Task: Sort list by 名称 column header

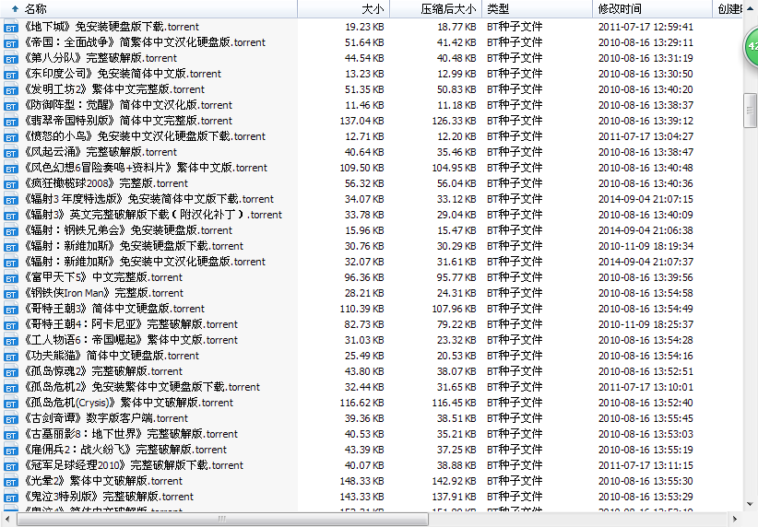Action: (148, 8)
